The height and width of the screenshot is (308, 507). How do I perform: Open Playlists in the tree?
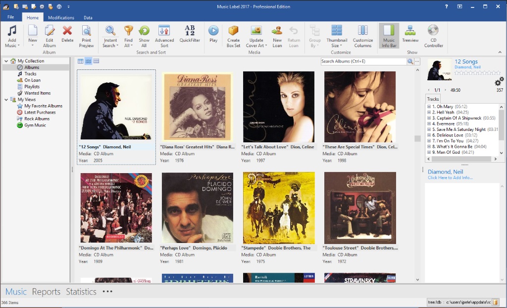(32, 87)
